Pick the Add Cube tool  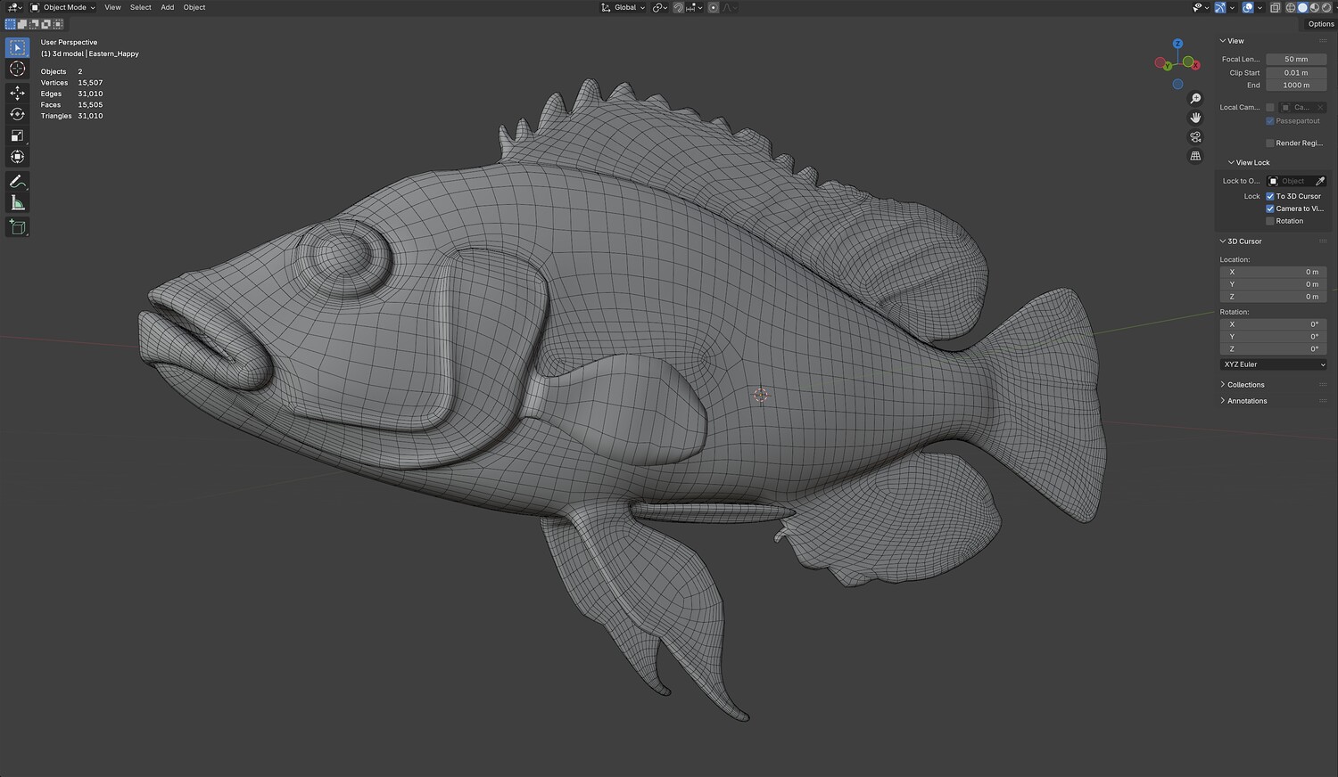(x=17, y=227)
